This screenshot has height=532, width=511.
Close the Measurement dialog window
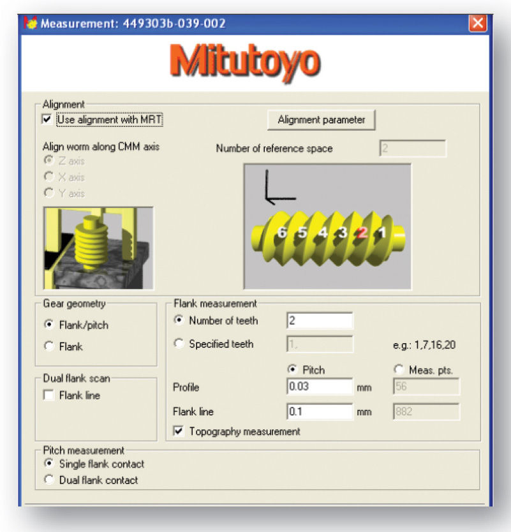click(478, 23)
